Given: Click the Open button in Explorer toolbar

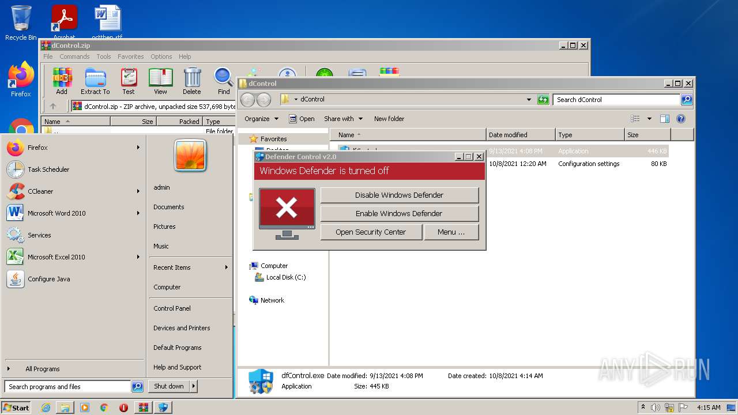Looking at the screenshot, I should (302, 119).
